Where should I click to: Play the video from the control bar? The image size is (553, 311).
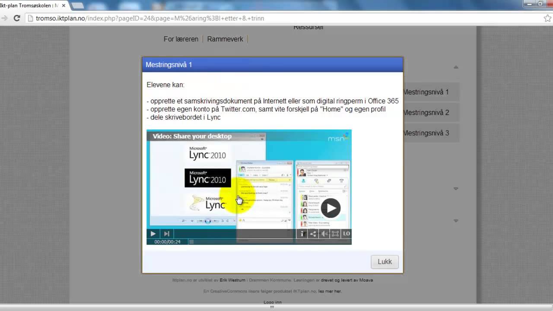point(153,234)
